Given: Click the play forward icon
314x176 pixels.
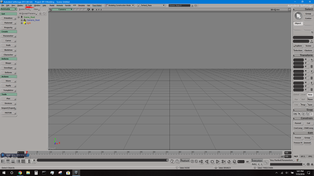Looking at the screenshot, I should coord(218,162).
